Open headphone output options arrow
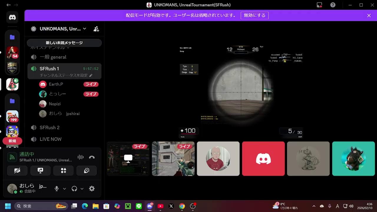 coord(82,189)
